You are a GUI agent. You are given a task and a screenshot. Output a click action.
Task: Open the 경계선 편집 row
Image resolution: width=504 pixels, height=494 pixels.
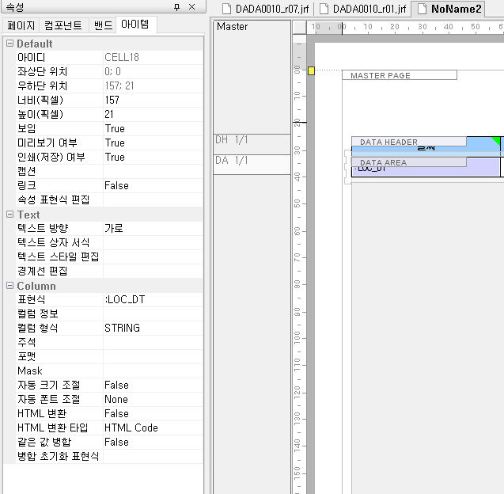point(109,271)
